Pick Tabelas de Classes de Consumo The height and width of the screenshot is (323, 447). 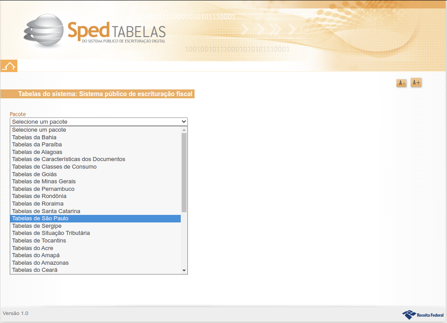pos(96,167)
